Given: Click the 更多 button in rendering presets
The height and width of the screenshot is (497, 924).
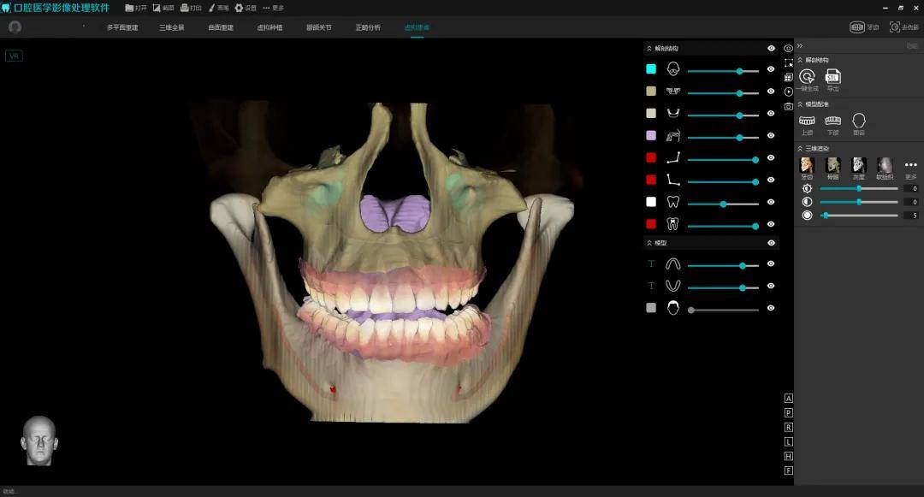Looking at the screenshot, I should tap(910, 166).
